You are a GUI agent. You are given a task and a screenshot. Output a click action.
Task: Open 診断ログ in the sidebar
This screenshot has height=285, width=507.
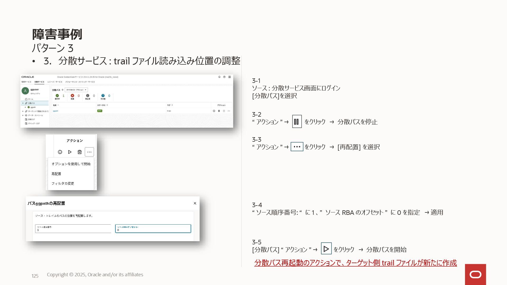tap(31, 119)
